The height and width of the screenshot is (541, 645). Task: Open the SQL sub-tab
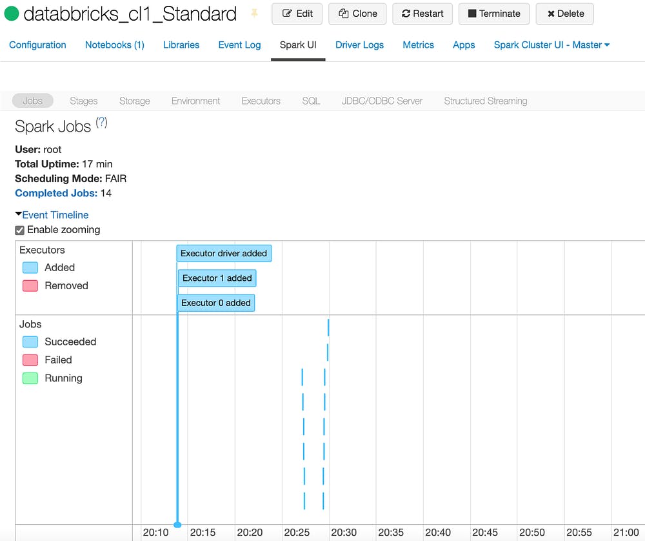pyautogui.click(x=311, y=101)
